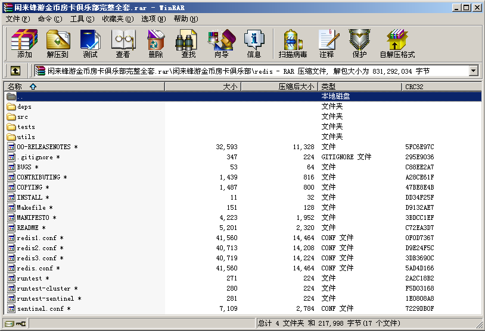485x331 pixels.
Task: Open the View (查看) toolbar icon
Action: click(123, 43)
